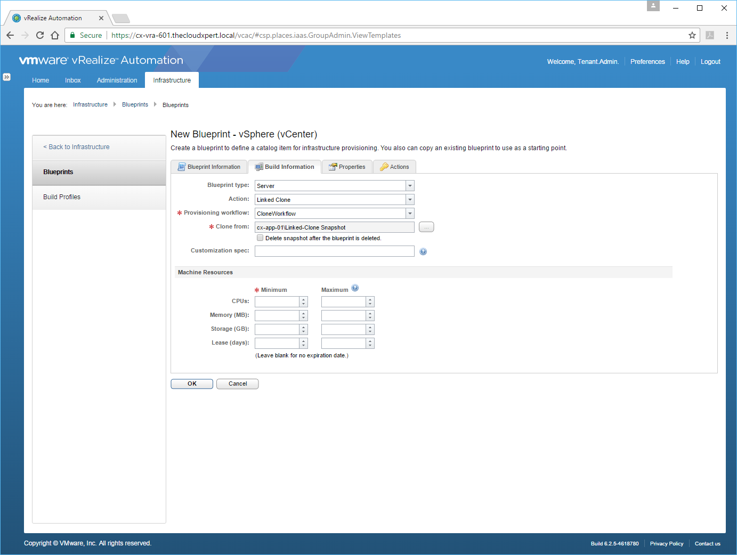The image size is (737, 555).
Task: Click the Customization spec input field
Action: pos(334,251)
